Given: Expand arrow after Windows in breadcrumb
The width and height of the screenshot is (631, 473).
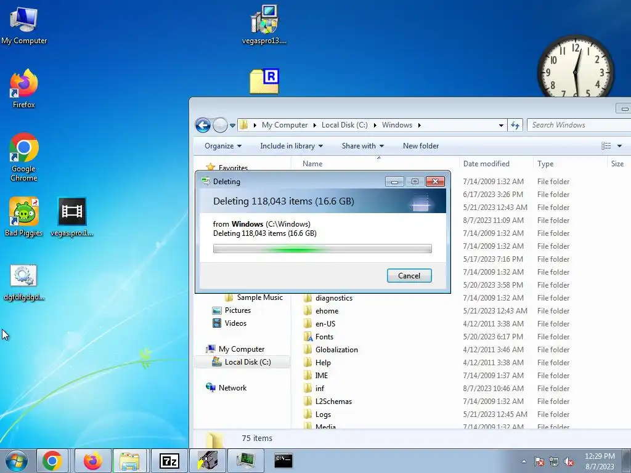Looking at the screenshot, I should tap(419, 125).
